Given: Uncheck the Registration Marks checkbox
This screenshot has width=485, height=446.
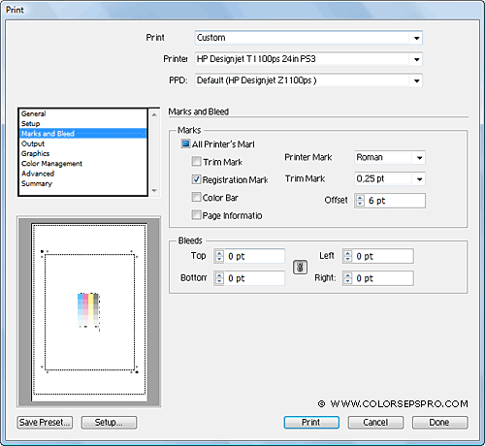Looking at the screenshot, I should (196, 179).
